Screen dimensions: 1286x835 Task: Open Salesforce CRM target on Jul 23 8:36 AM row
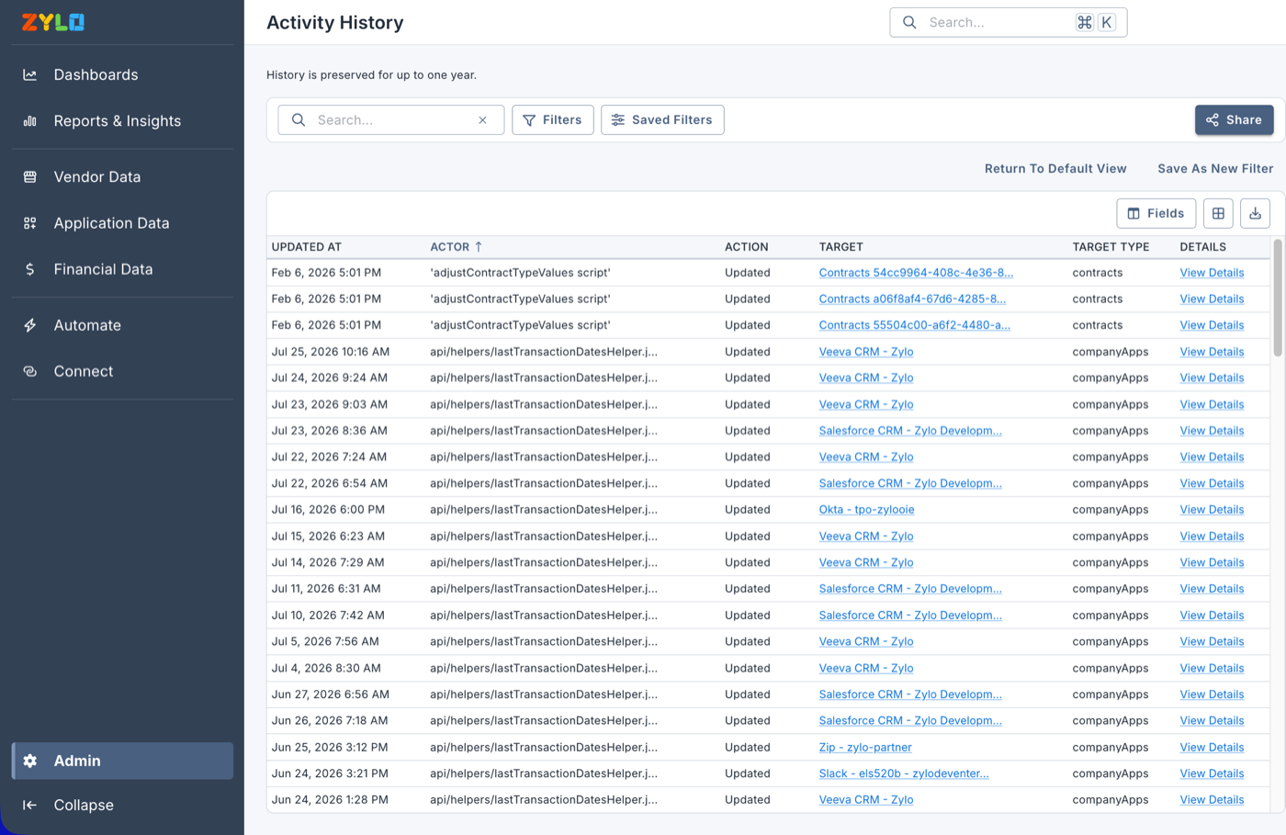tap(910, 431)
